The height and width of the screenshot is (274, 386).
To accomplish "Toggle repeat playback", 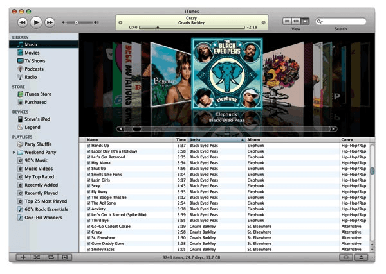I will [51, 257].
